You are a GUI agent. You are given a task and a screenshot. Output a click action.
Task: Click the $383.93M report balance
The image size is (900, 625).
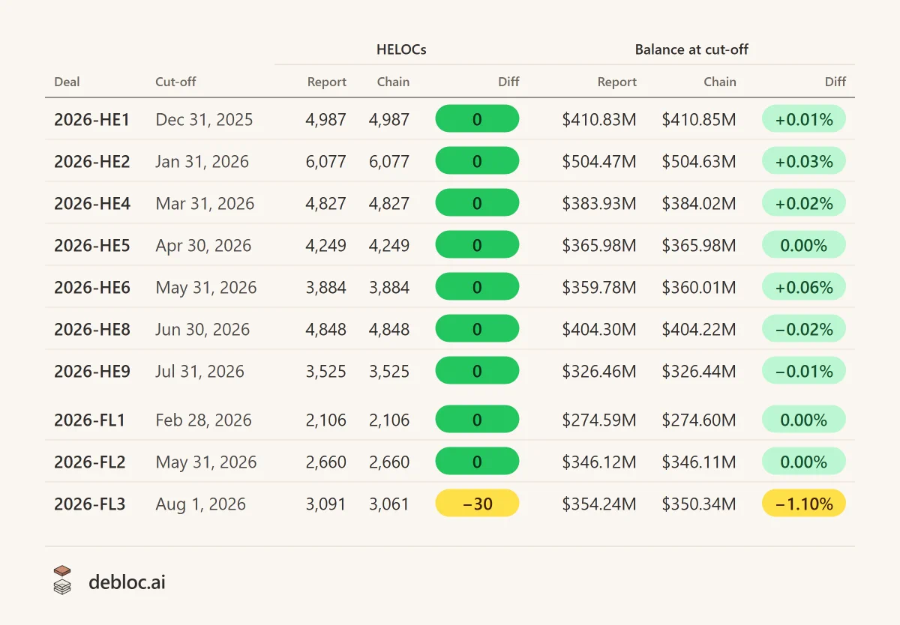pos(599,203)
